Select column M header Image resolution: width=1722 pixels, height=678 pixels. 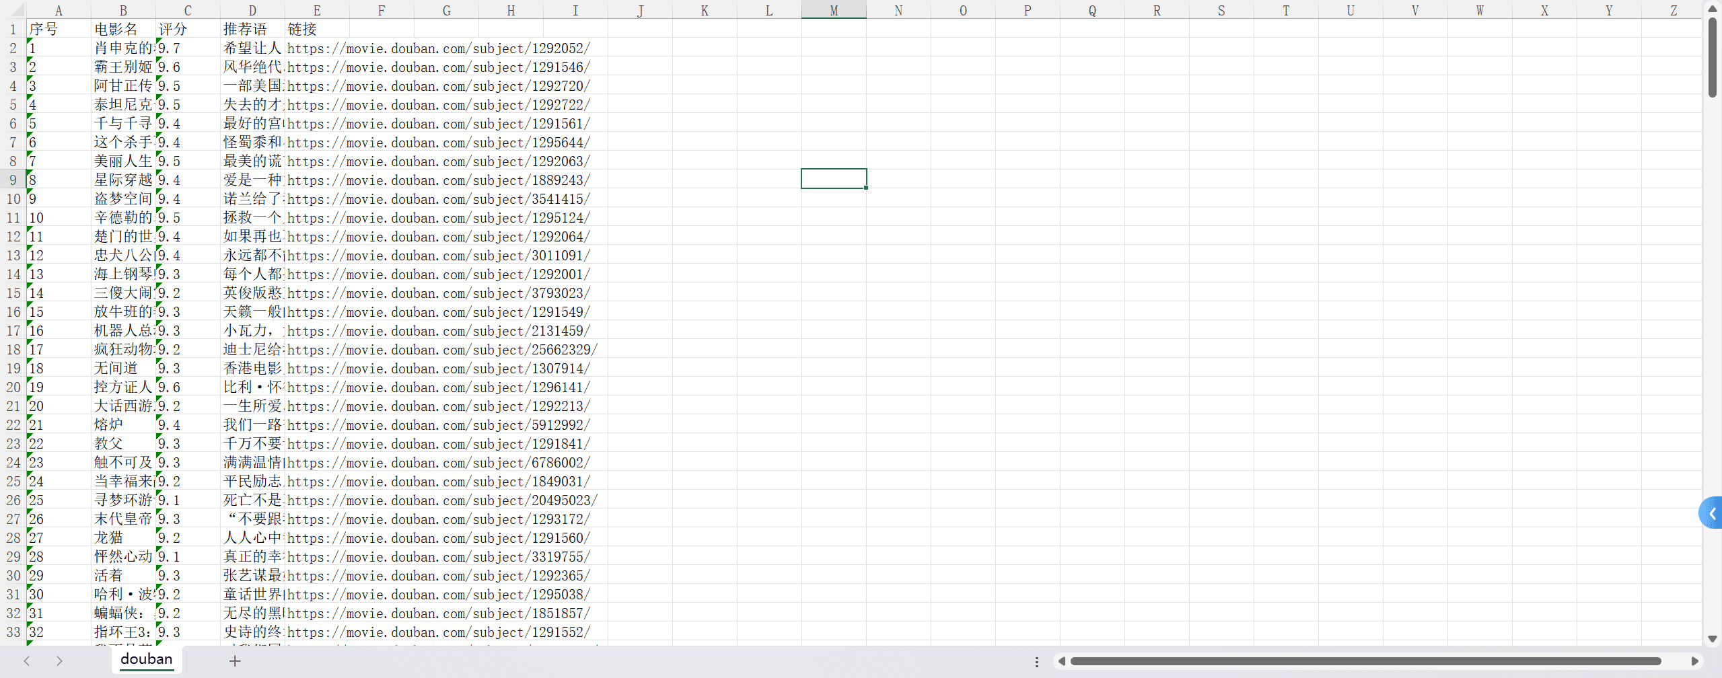coord(834,10)
